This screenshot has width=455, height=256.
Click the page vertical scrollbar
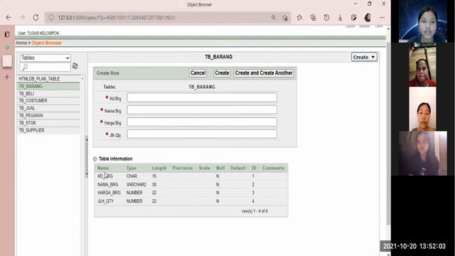coord(389,134)
